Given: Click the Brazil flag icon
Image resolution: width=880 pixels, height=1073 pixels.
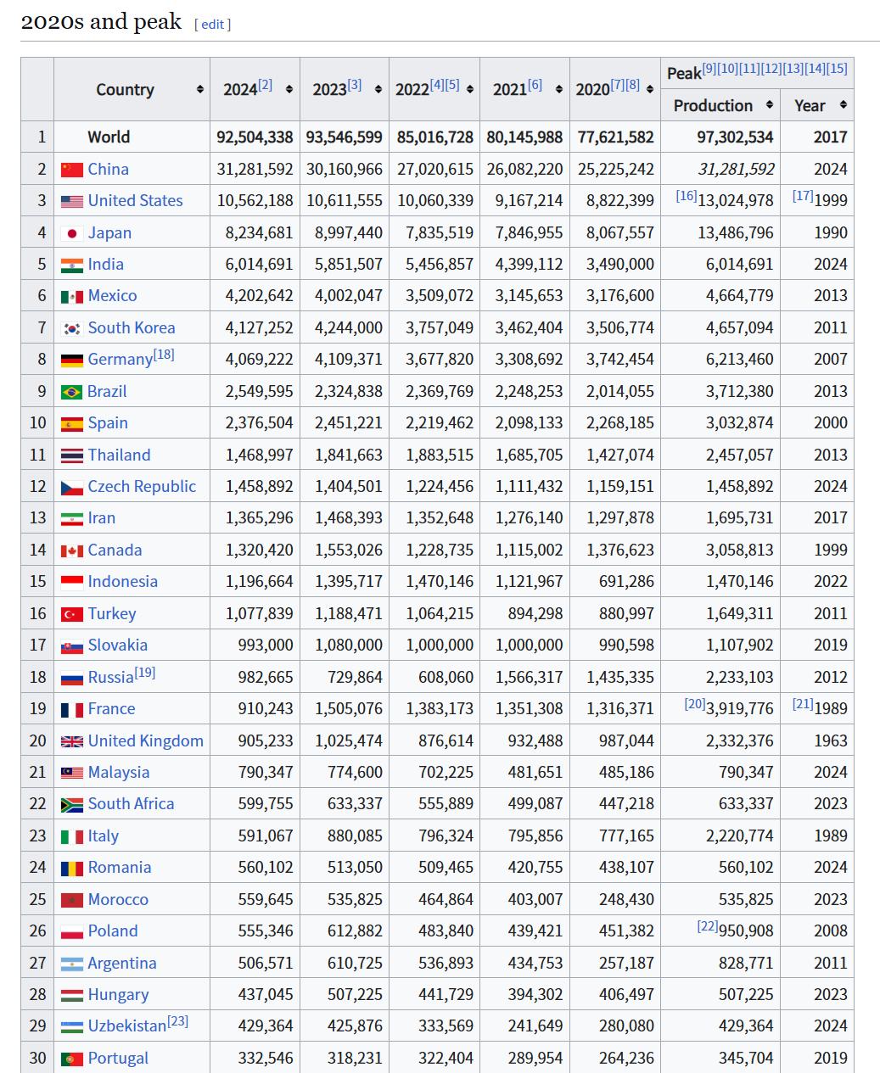Looking at the screenshot, I should (x=72, y=392).
